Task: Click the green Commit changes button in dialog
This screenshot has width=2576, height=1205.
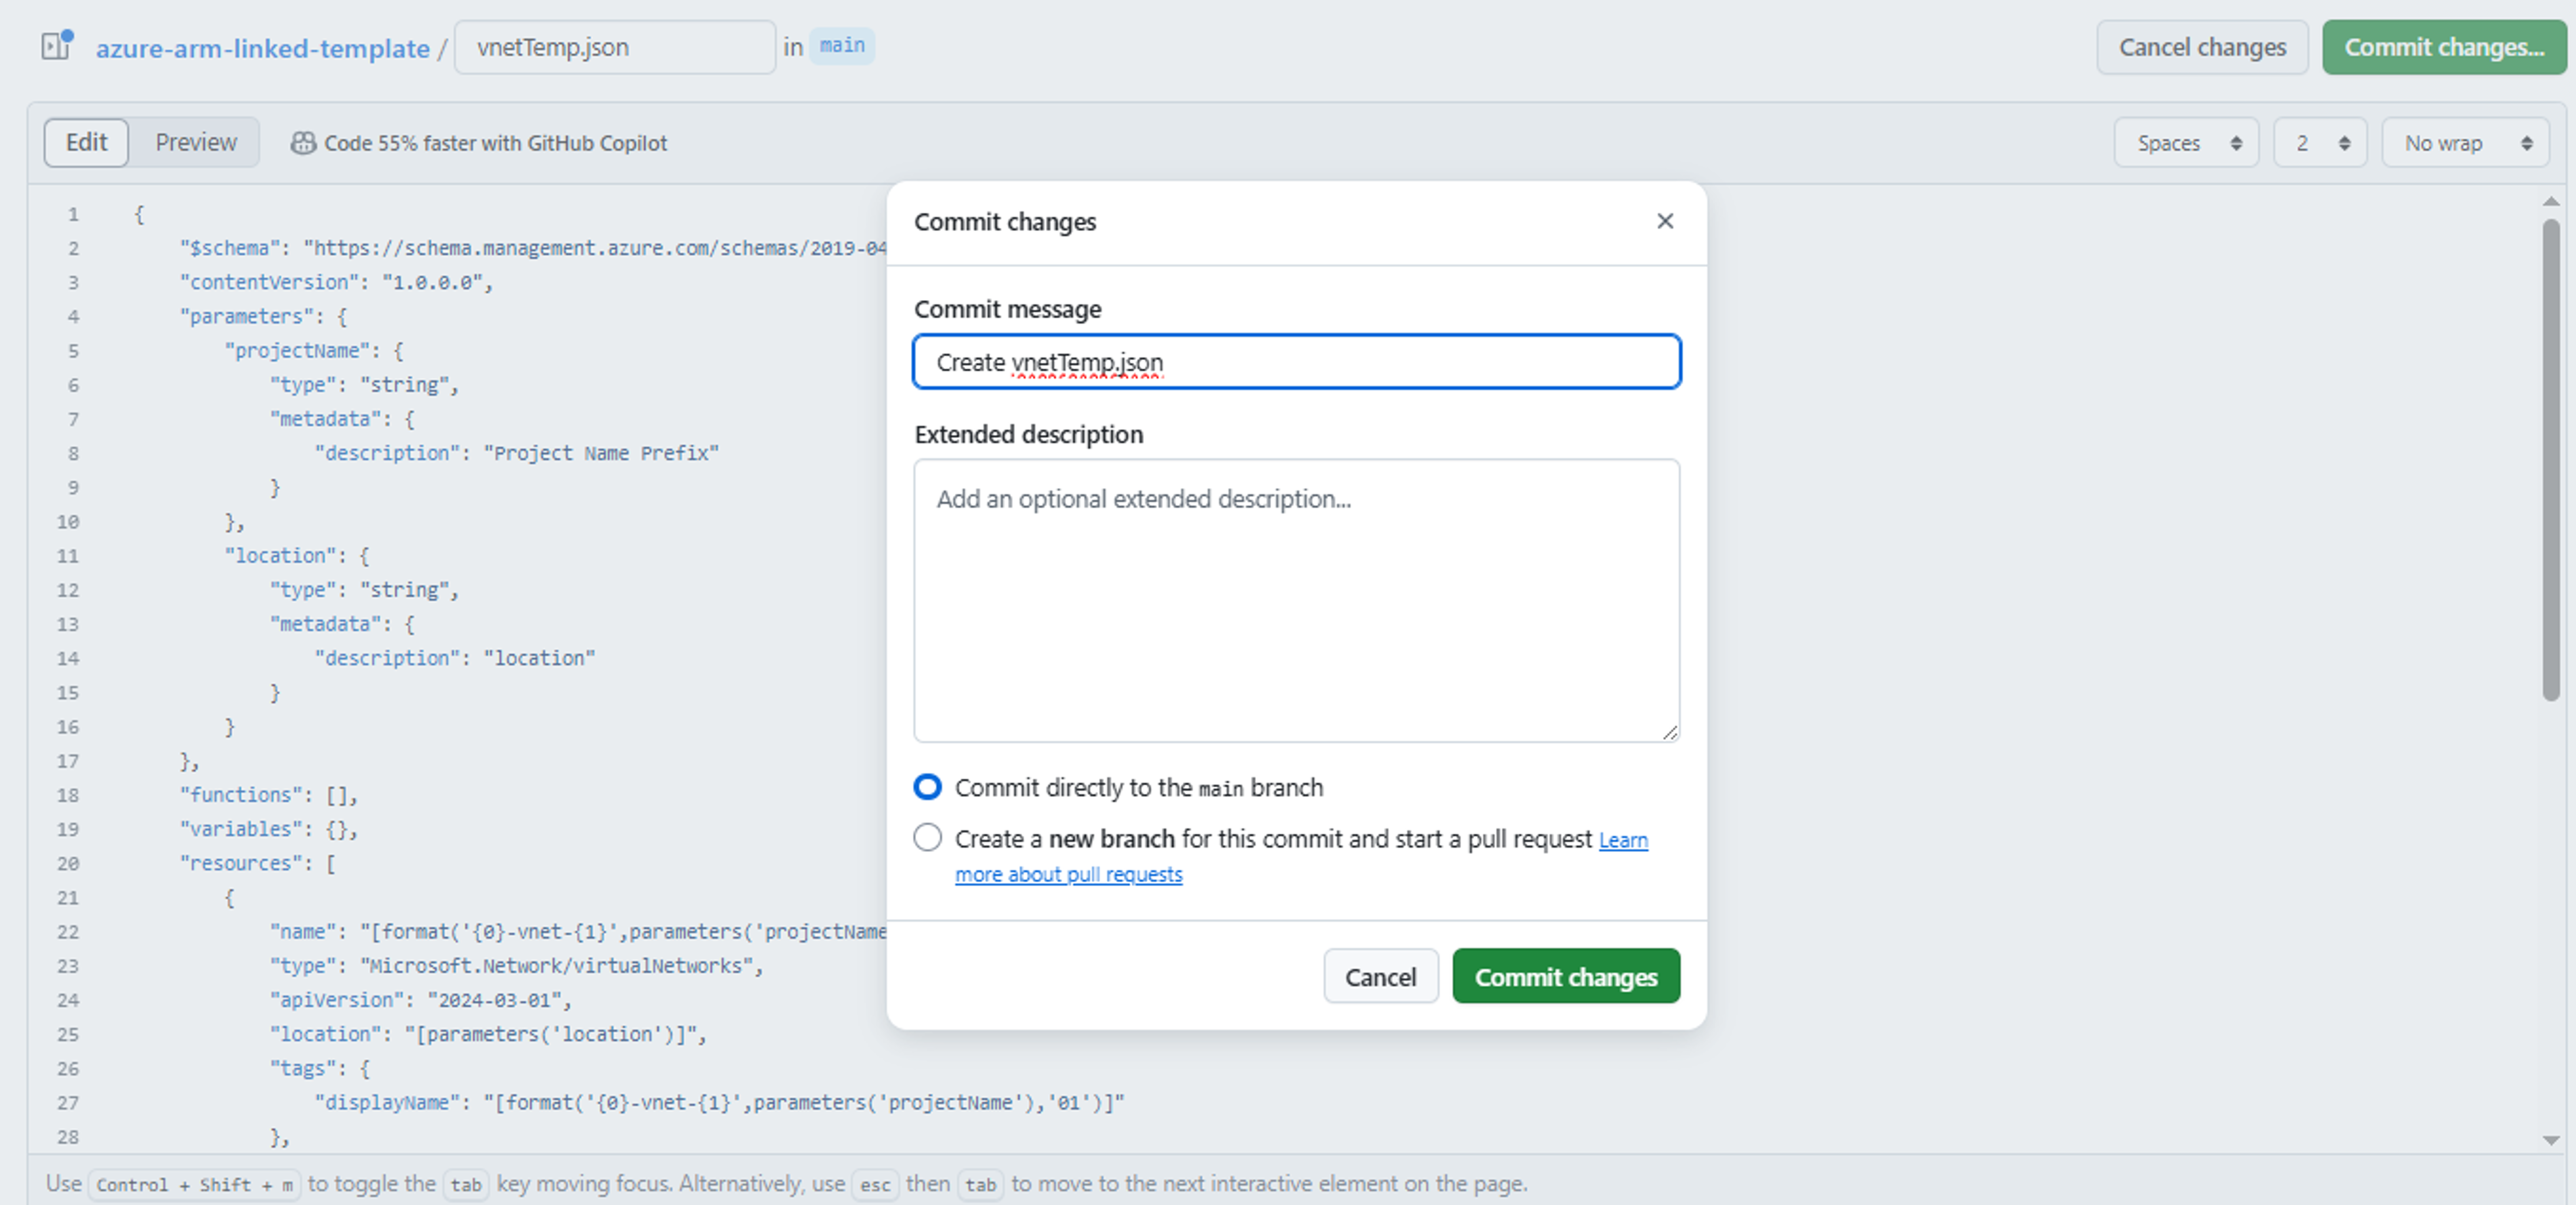Action: coord(1565,976)
